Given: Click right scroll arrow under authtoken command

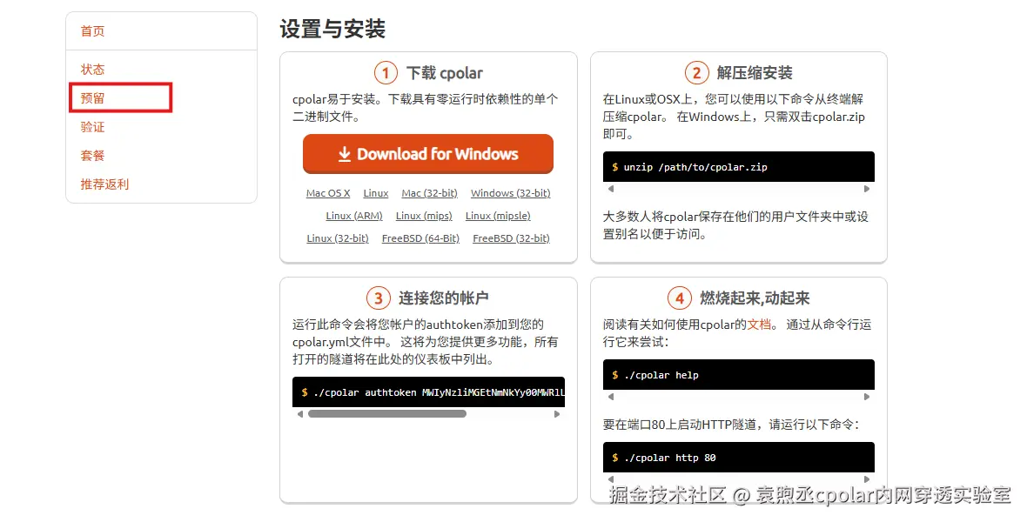Looking at the screenshot, I should (557, 414).
